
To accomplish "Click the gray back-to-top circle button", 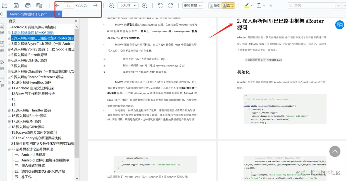I will point(335,151).
